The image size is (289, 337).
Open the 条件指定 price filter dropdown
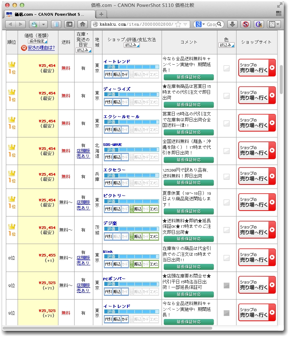click(38, 41)
